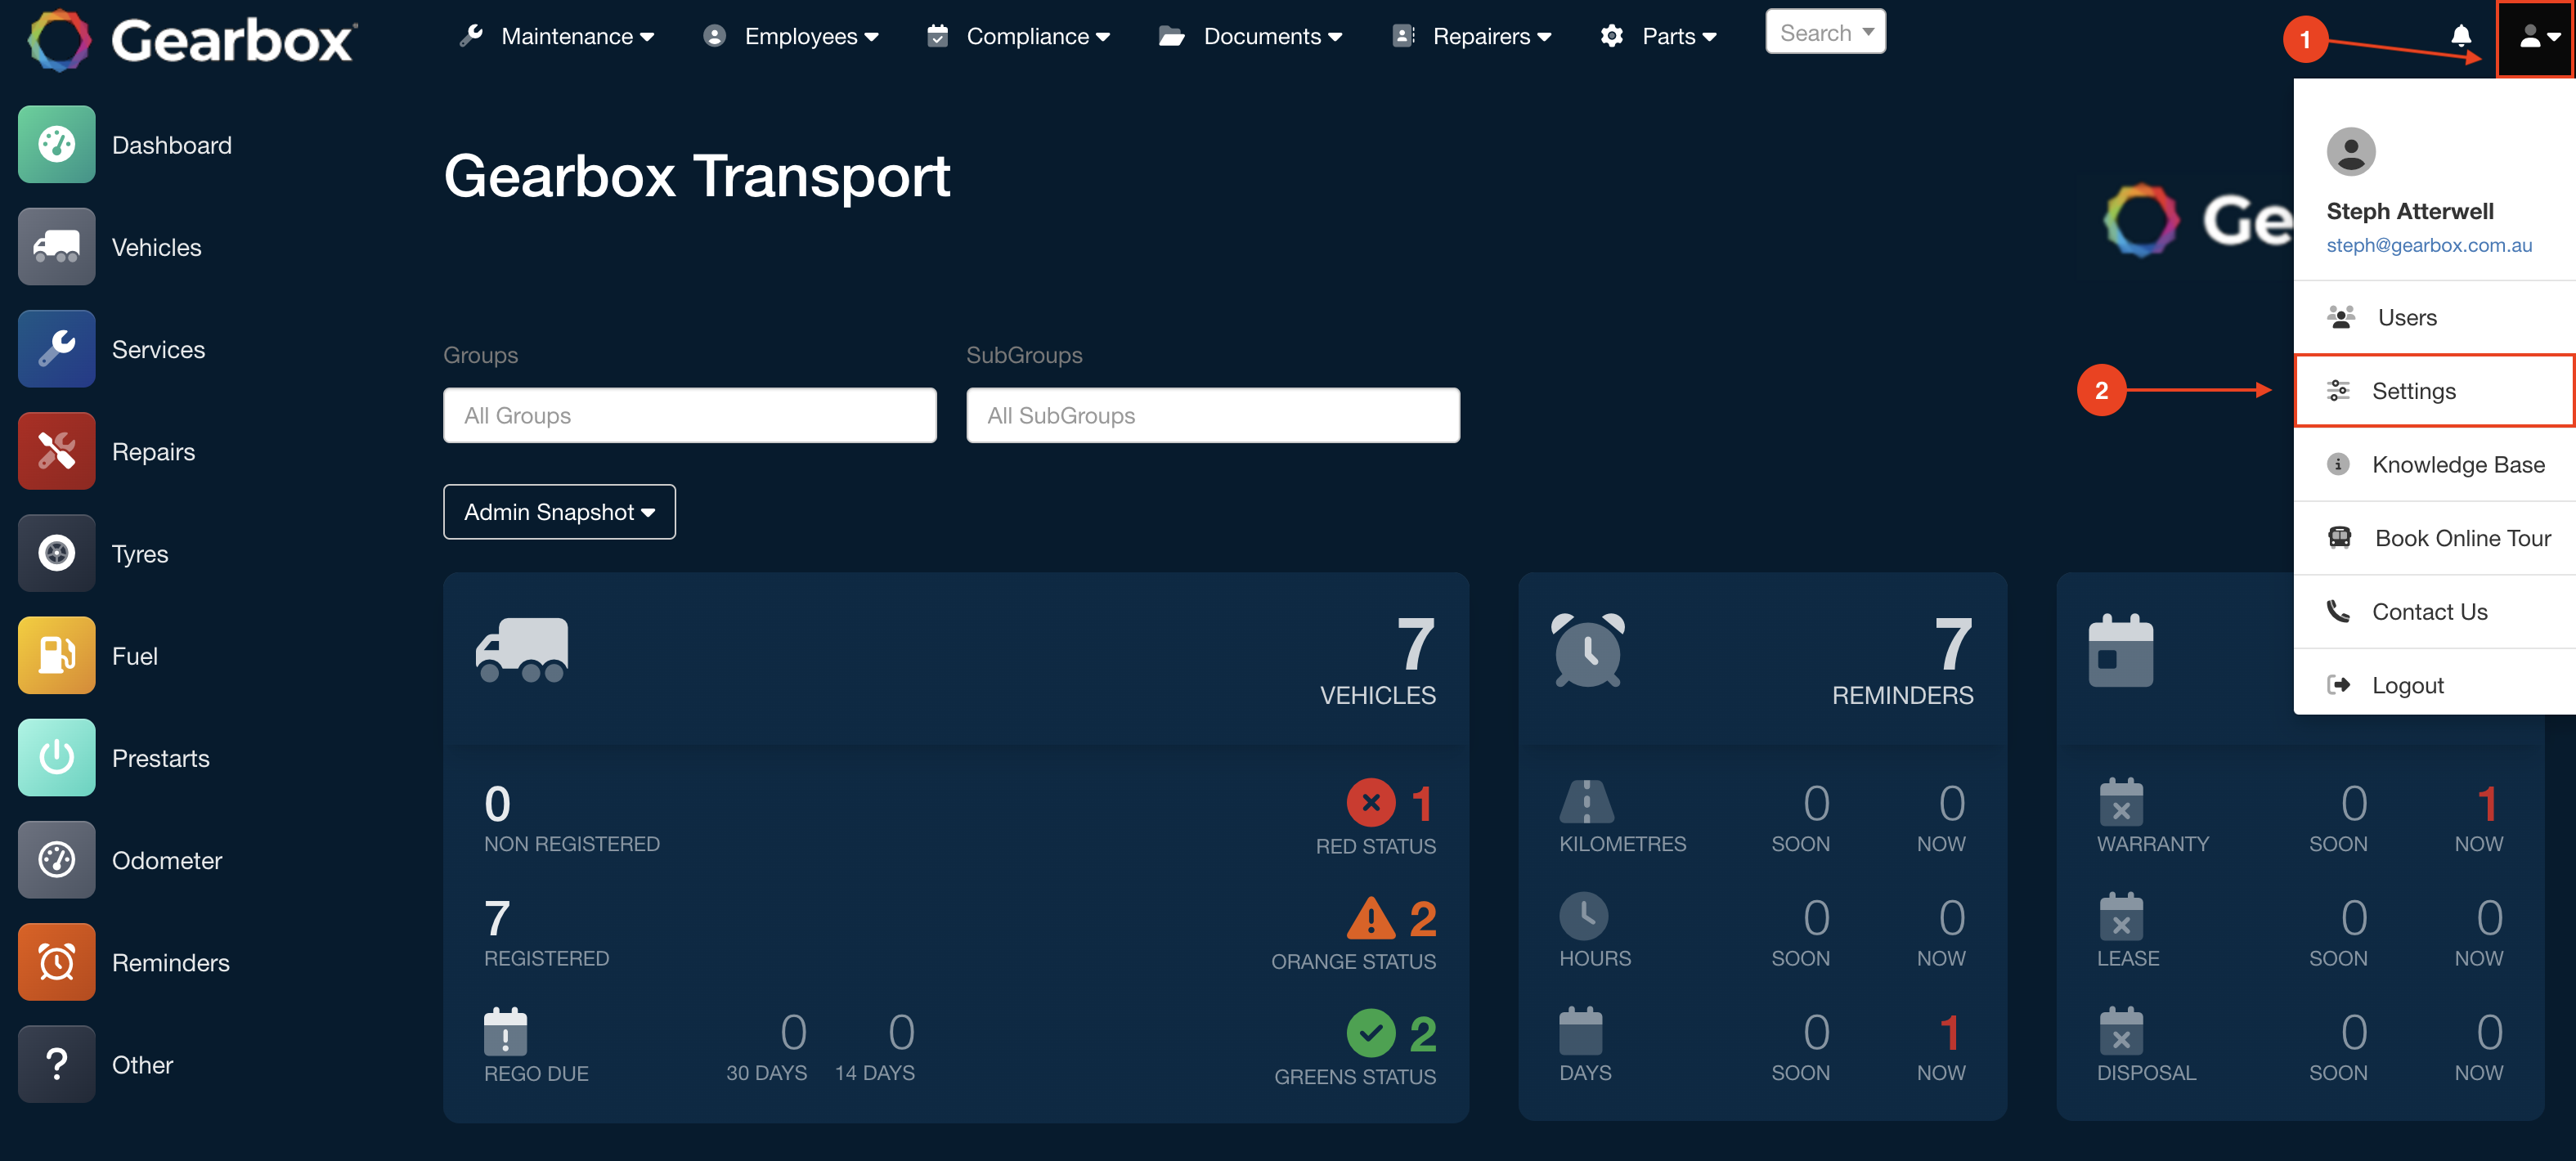
Task: Open the All SubGroups selector
Action: point(1213,415)
